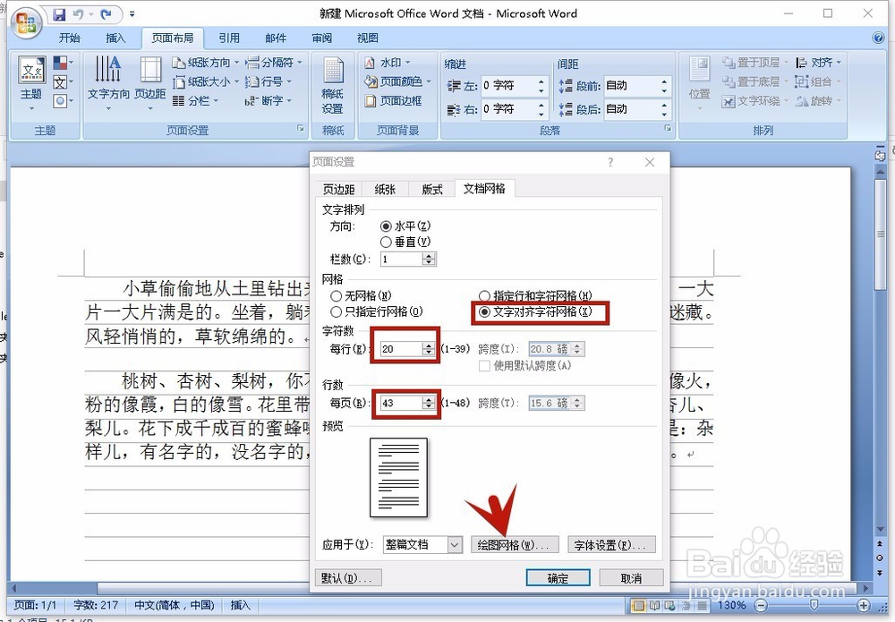Open 文字方向 text direction tool
This screenshot has width=895, height=622.
108,82
